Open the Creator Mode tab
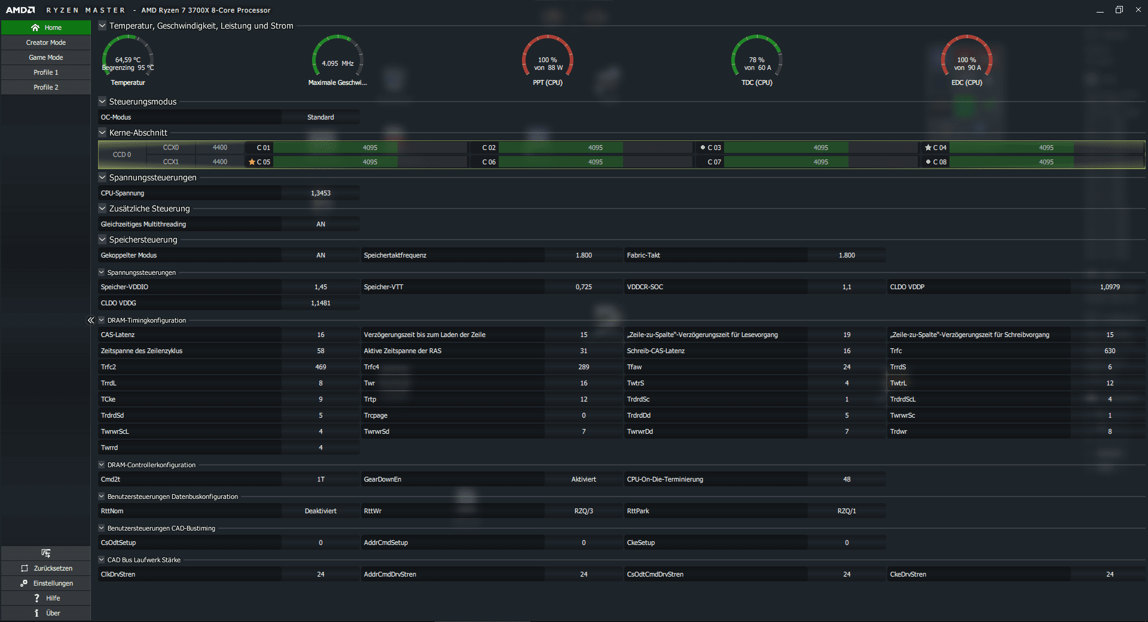 (x=46, y=42)
